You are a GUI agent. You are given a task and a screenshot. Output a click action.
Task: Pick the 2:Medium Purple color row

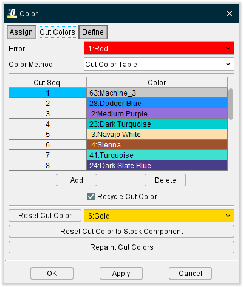pos(157,114)
